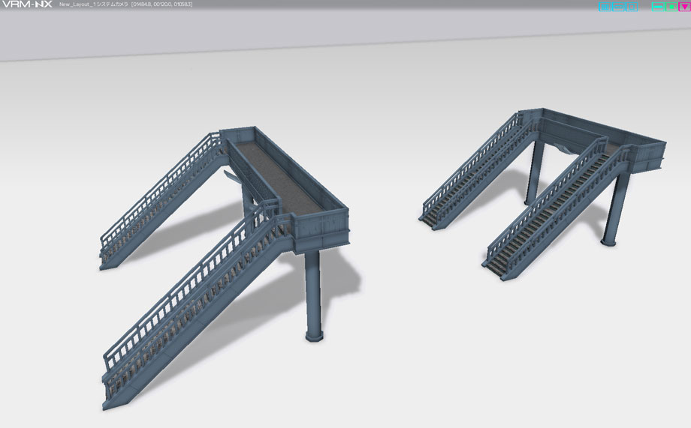Click the New_Layout_1 system camera title
691x428 pixels.
click(x=94, y=4)
